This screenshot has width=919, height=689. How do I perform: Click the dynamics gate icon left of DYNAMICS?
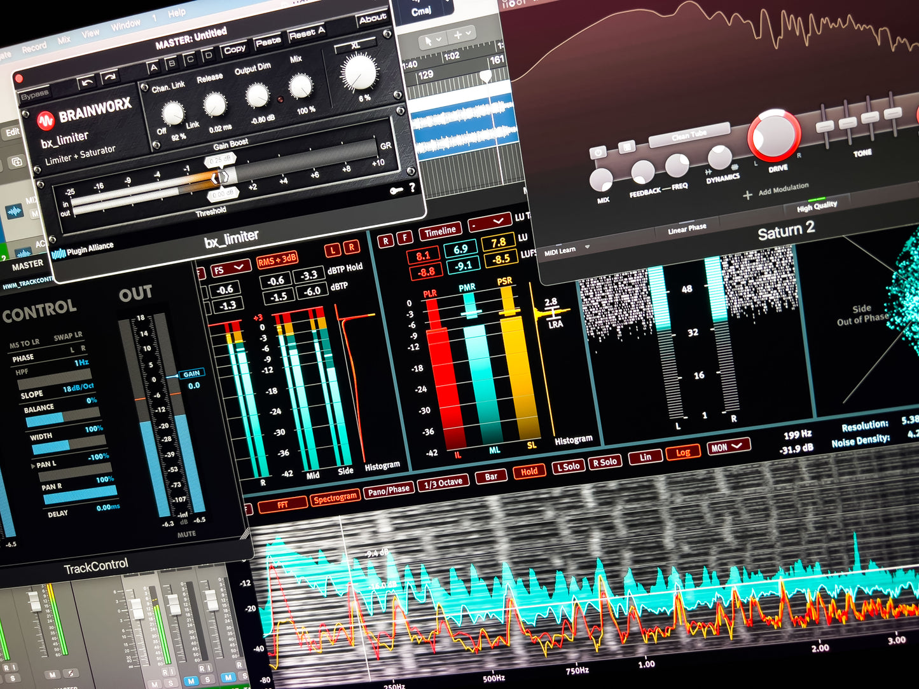708,172
